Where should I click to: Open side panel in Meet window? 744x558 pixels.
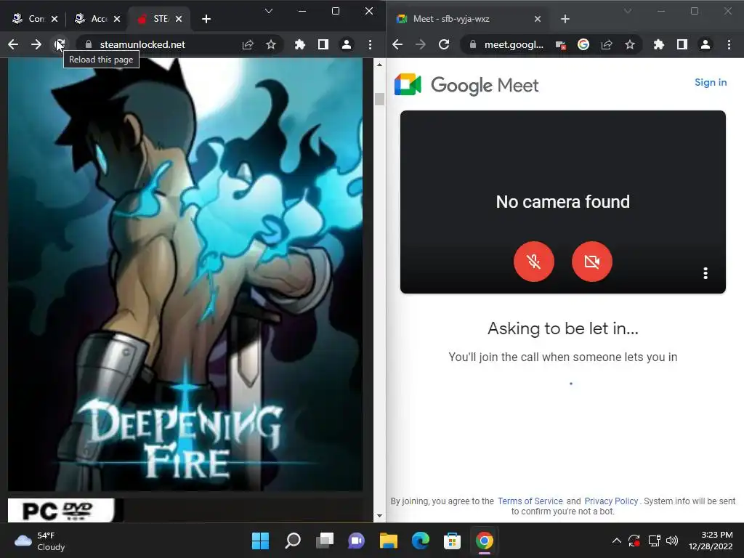(x=682, y=44)
